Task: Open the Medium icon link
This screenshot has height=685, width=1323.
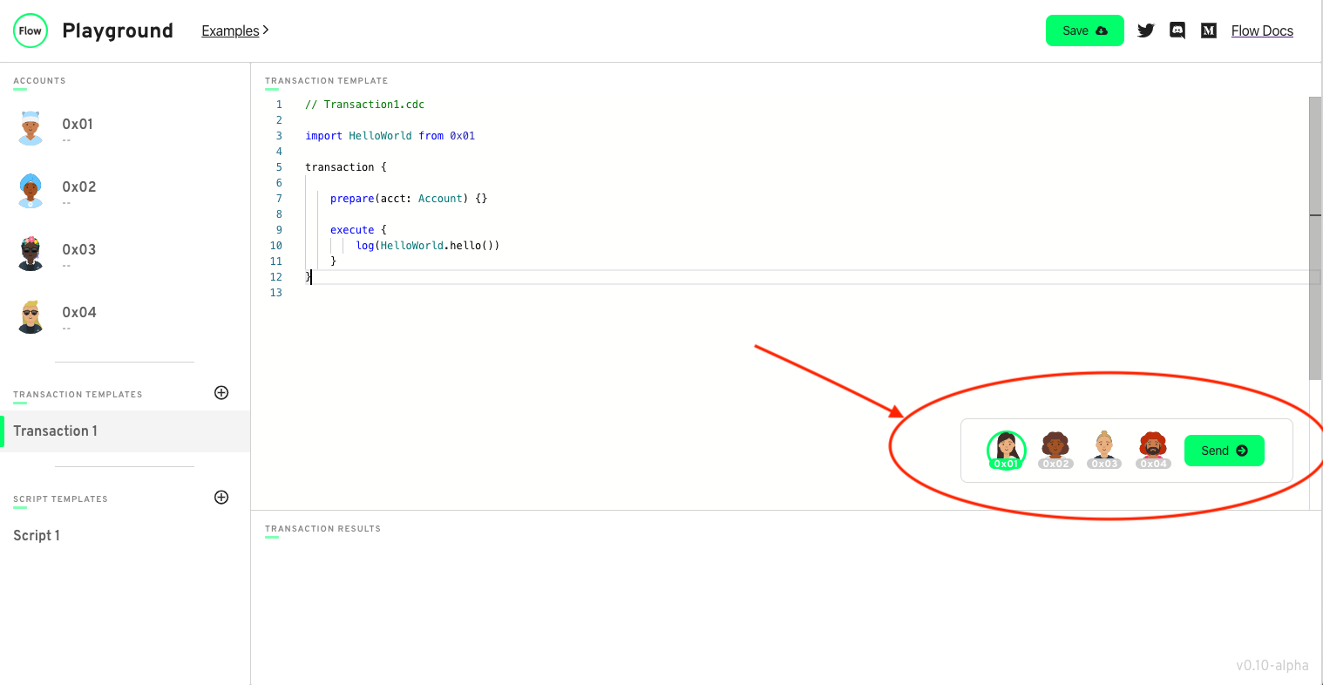Action: (1209, 31)
